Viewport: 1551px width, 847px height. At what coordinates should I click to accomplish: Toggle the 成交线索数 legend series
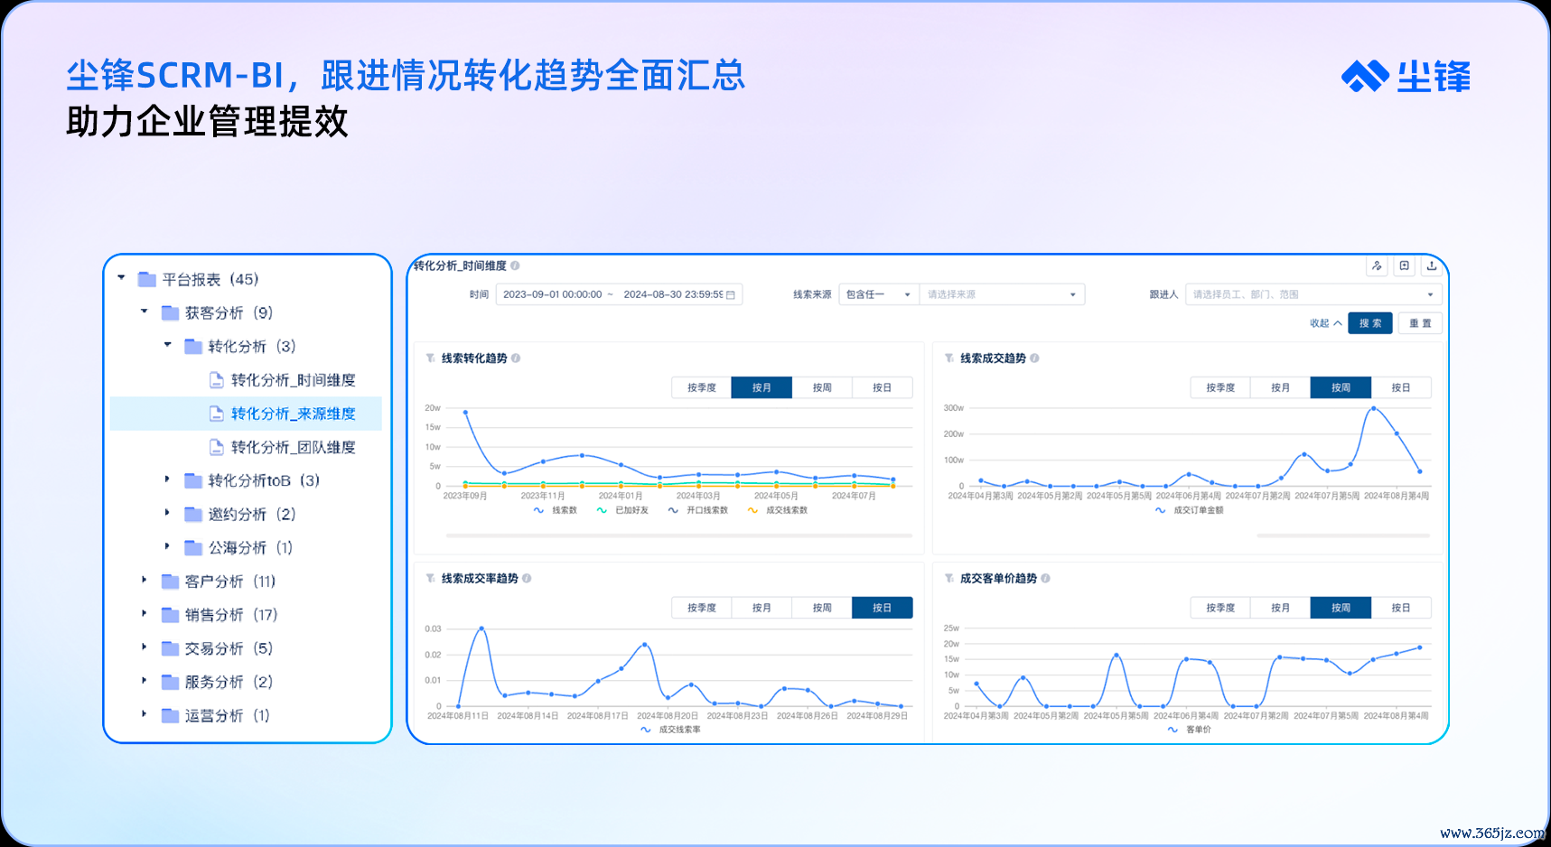pos(778,510)
